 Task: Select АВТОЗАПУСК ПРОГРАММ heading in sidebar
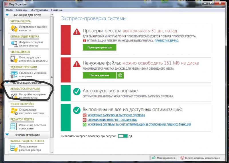pos(25,89)
